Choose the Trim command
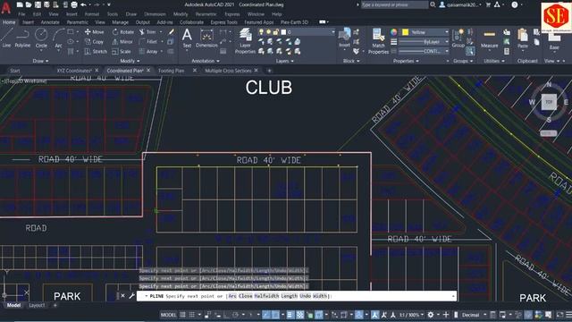This screenshot has width=572, height=322. coord(147,32)
